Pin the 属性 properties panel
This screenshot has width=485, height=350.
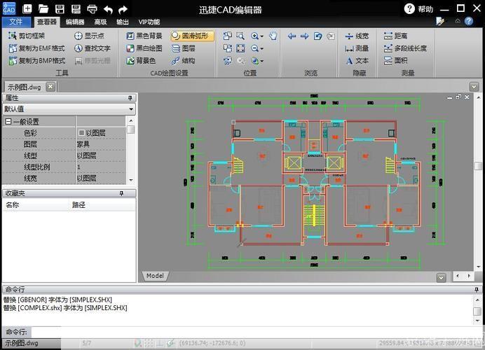130,98
